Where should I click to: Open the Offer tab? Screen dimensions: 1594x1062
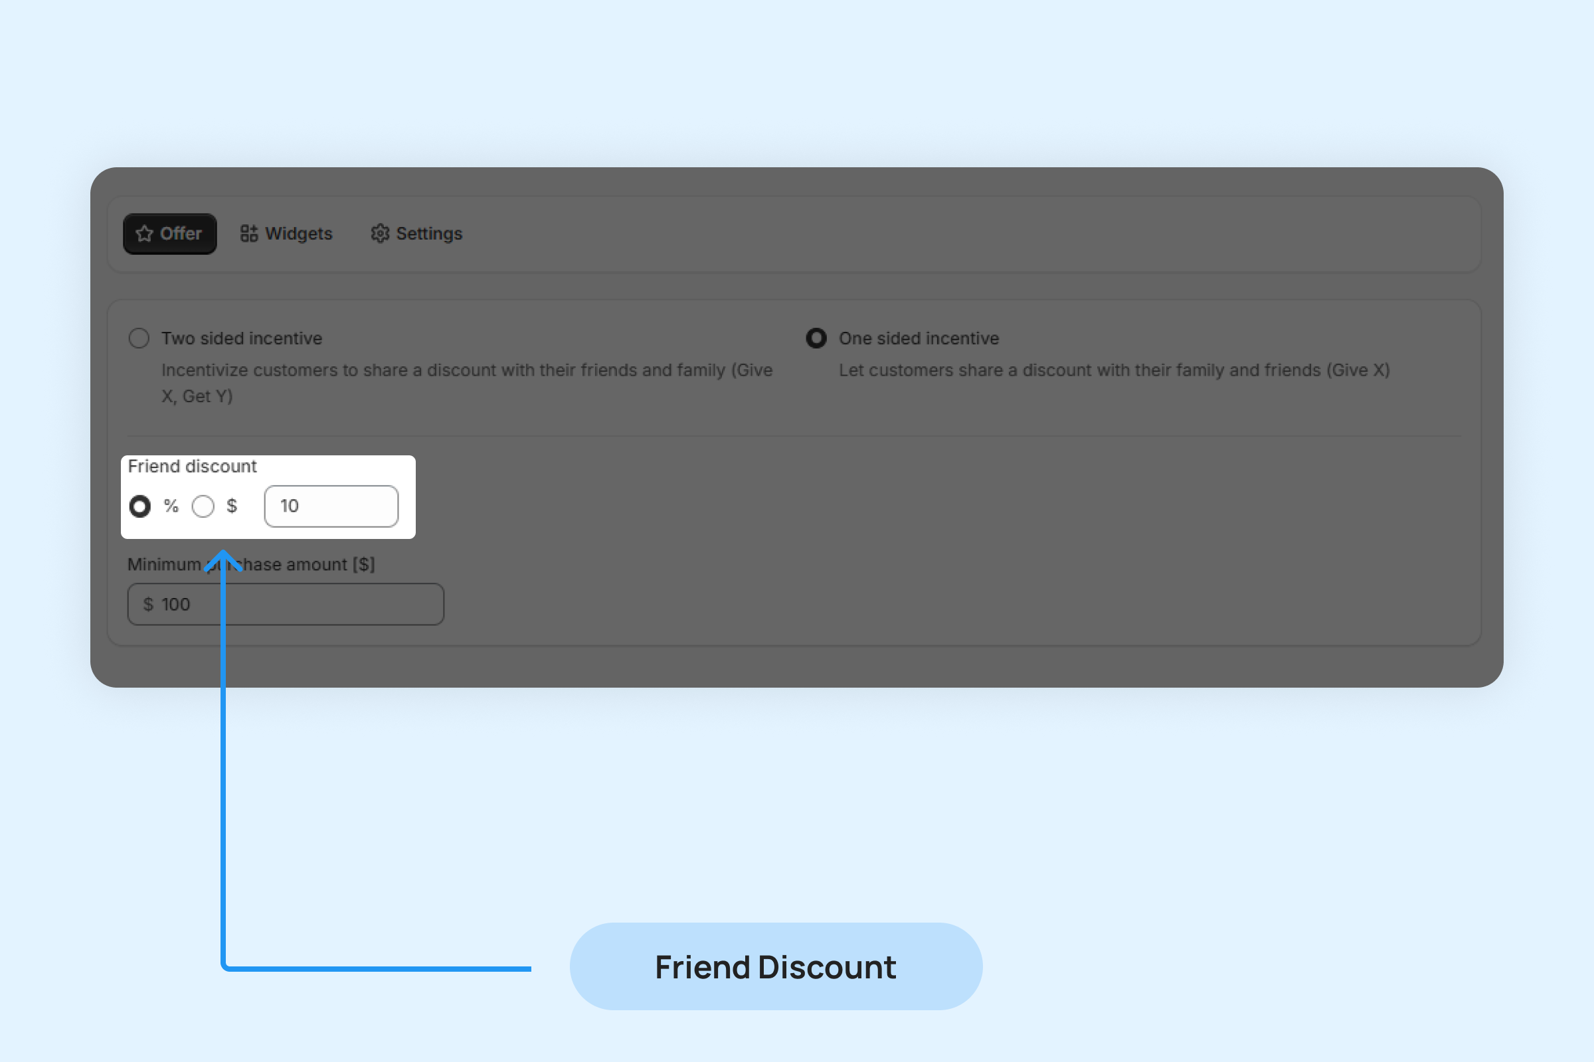point(169,234)
